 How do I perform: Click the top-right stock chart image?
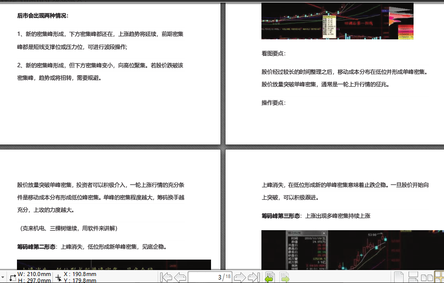click(337, 21)
